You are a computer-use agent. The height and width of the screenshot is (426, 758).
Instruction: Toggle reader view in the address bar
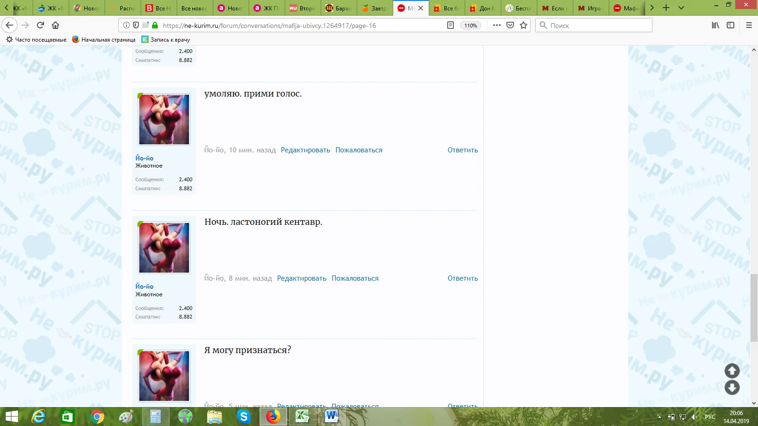[x=451, y=25]
